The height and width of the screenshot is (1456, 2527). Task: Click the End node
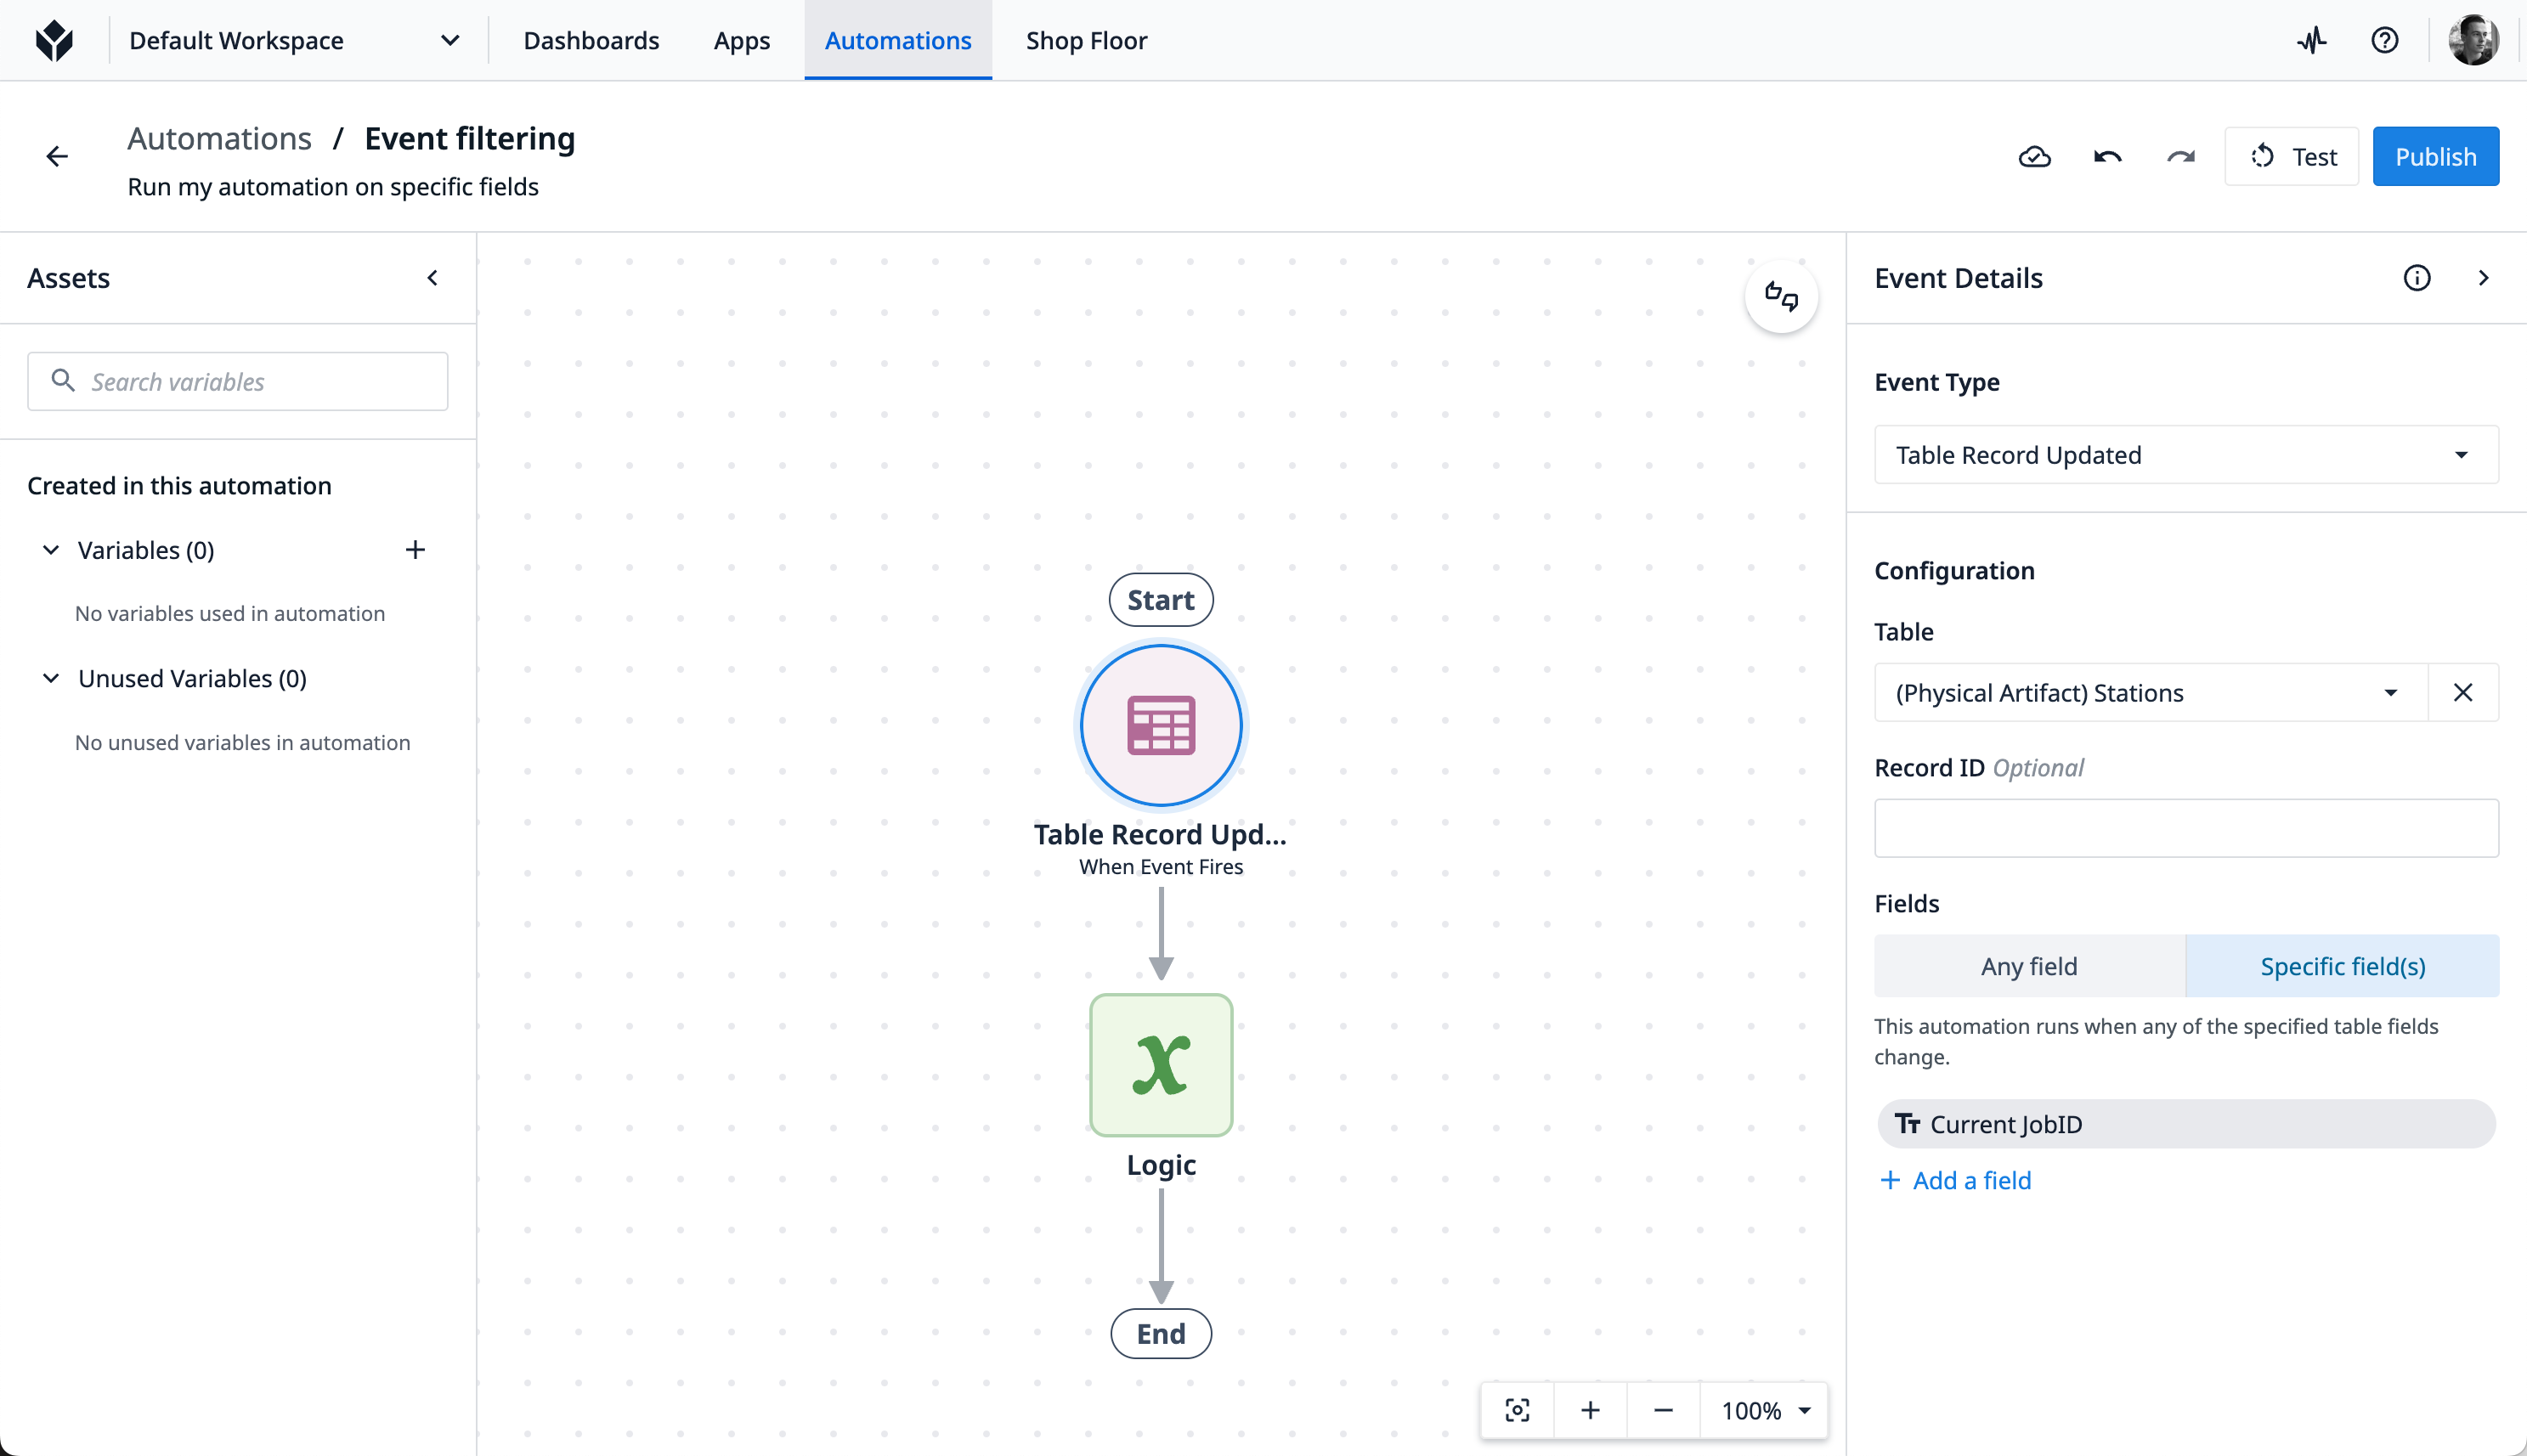point(1161,1333)
